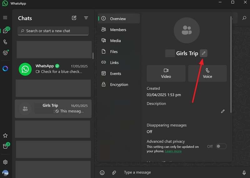This screenshot has width=250, height=178.
Task: Open the emoji picker
Action: [x=102, y=172]
